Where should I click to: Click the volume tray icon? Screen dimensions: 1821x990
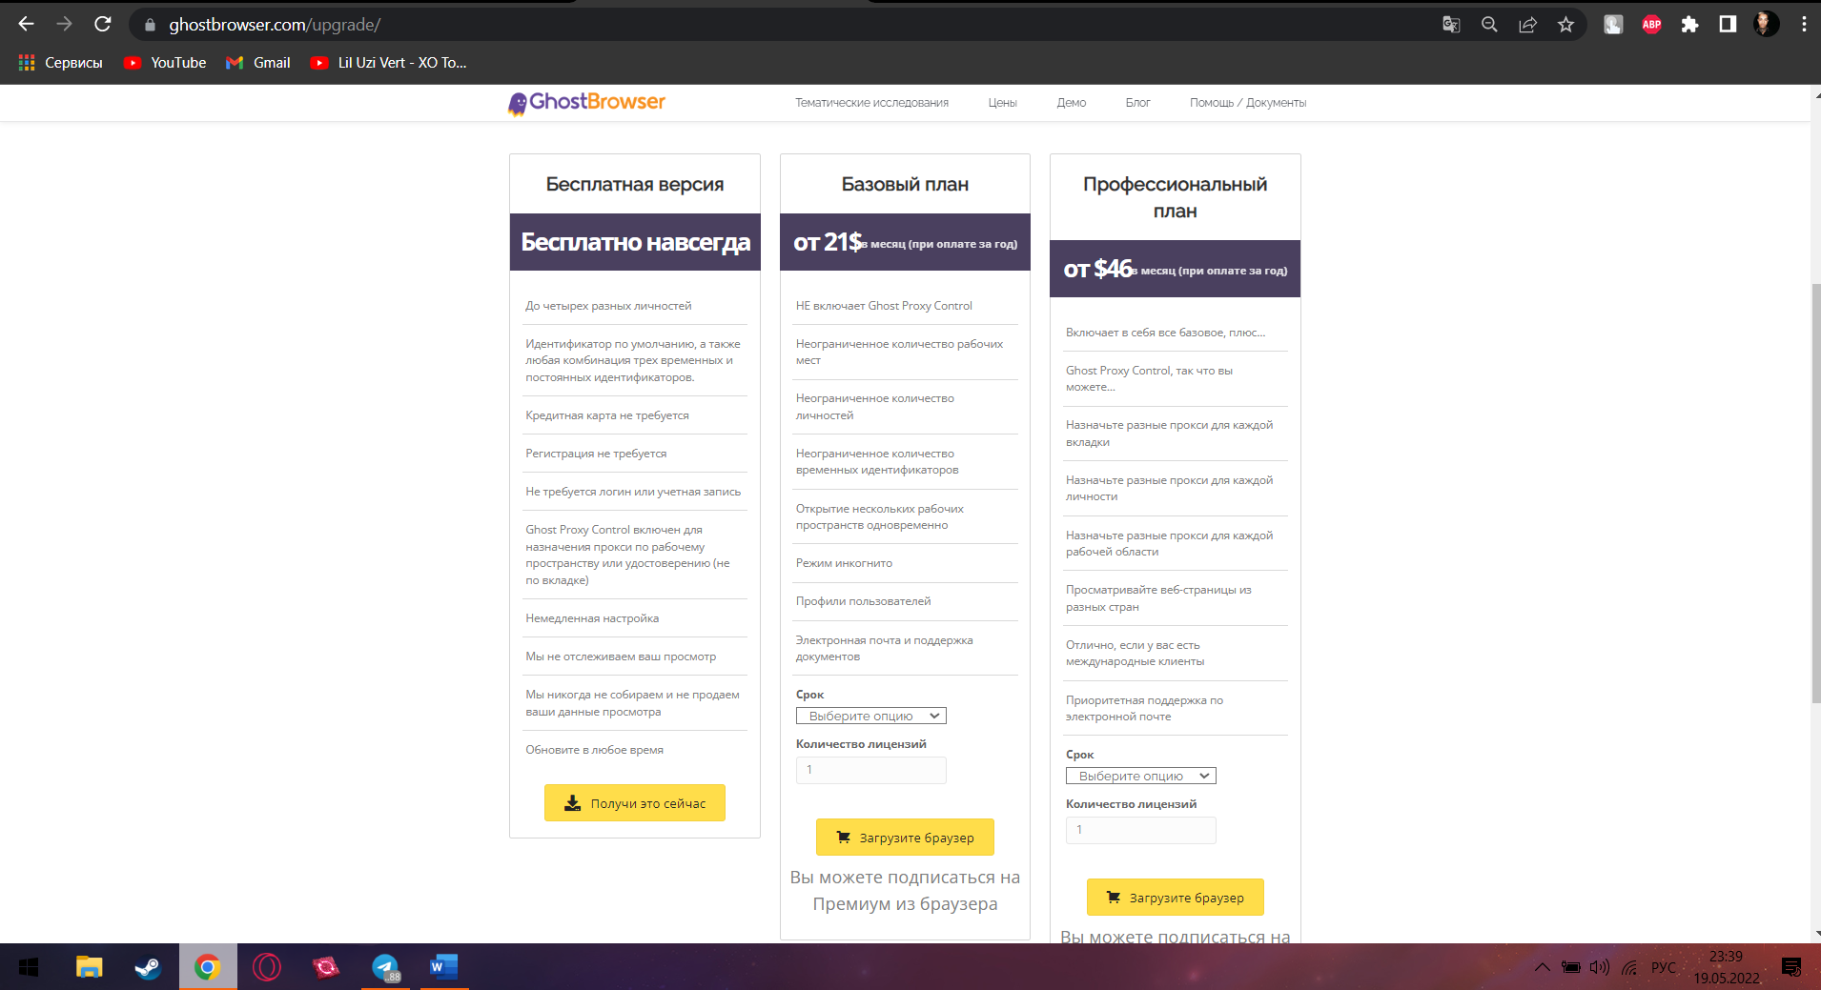tap(1600, 967)
